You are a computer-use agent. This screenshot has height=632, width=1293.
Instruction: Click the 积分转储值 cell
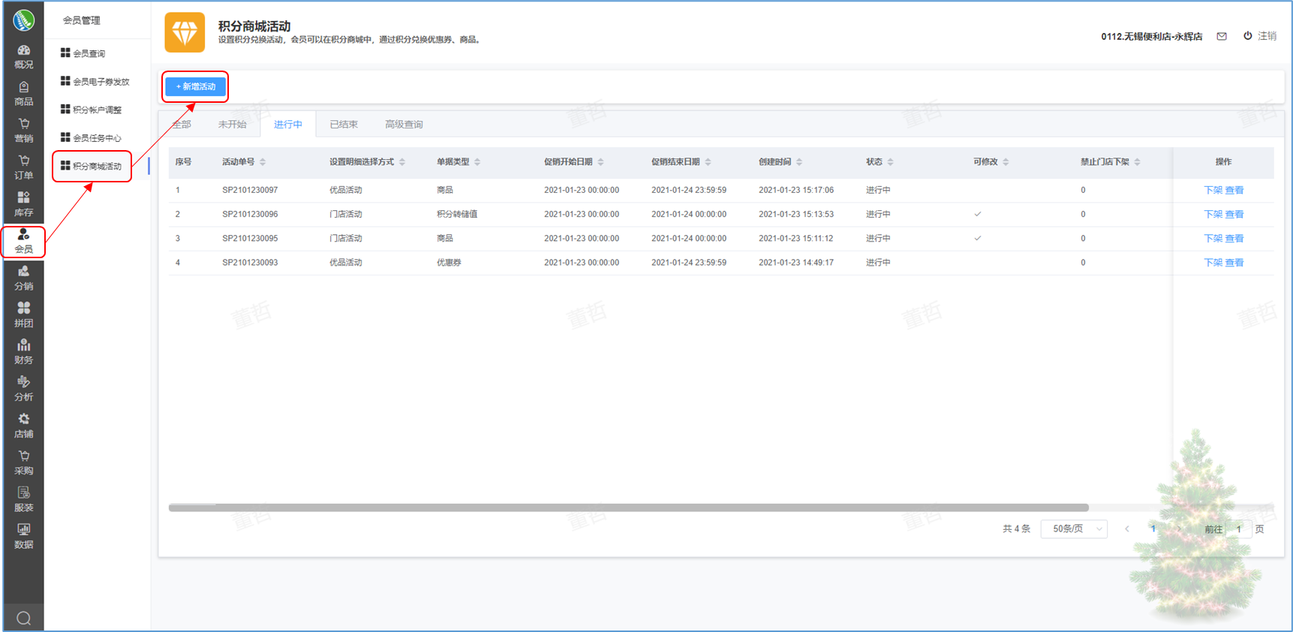pyautogui.click(x=457, y=214)
